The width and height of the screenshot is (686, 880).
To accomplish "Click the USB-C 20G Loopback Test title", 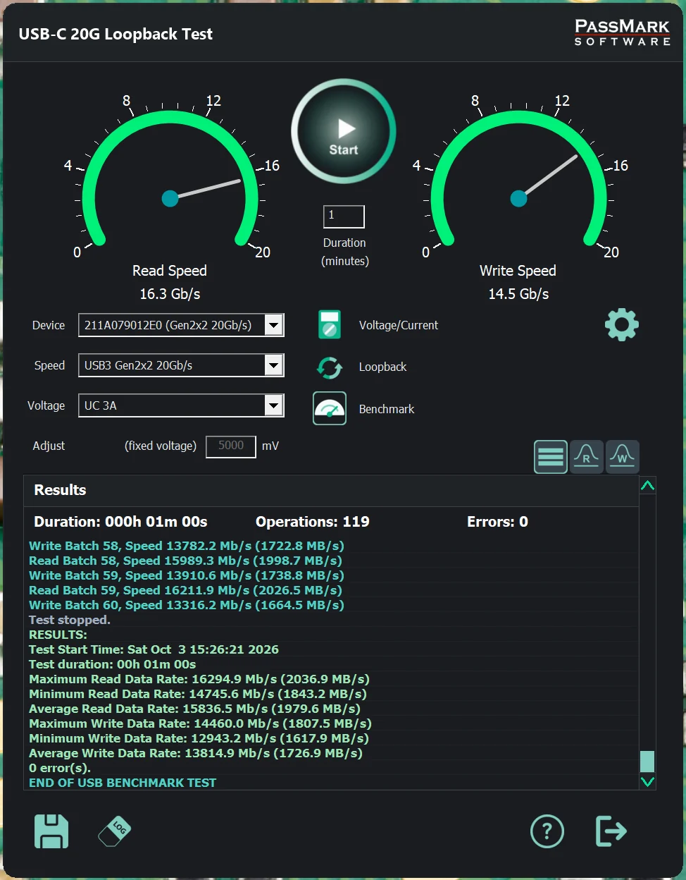I will tap(116, 34).
